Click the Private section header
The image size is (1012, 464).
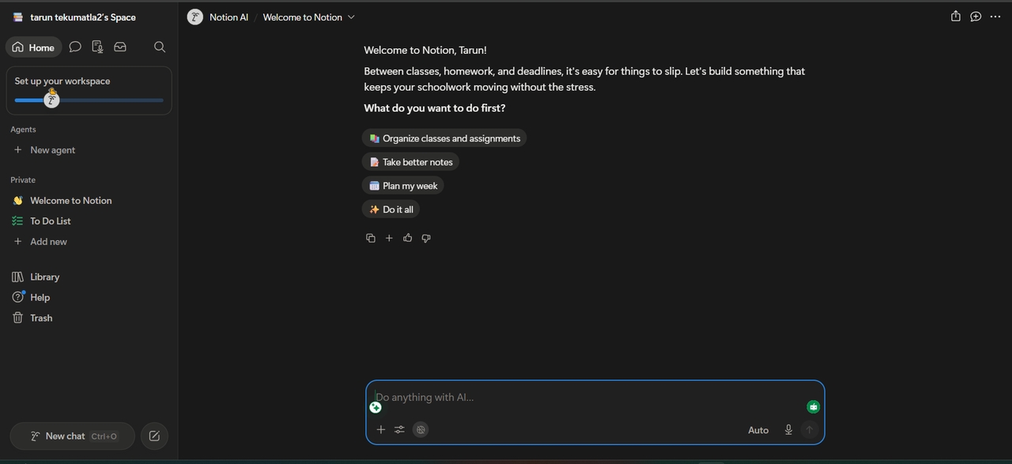(x=23, y=180)
